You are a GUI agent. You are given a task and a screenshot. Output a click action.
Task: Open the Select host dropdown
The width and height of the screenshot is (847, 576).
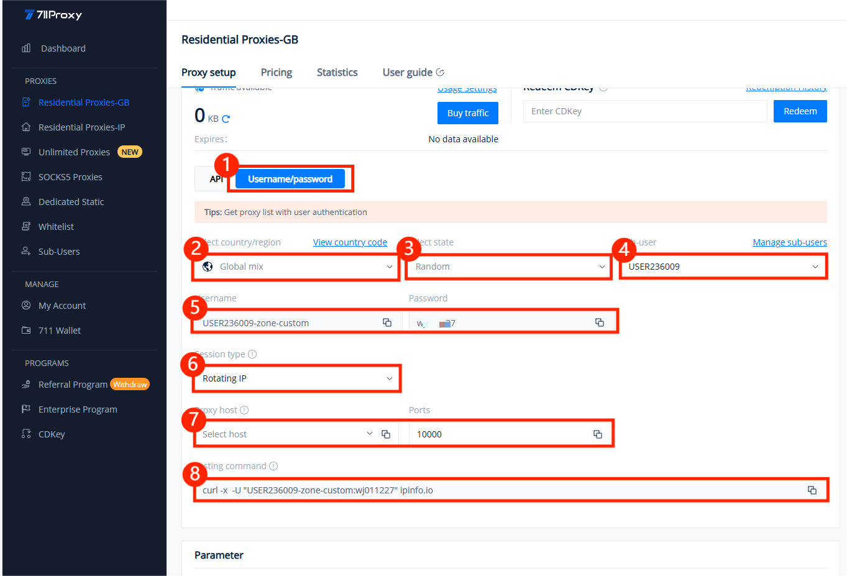pyautogui.click(x=286, y=434)
